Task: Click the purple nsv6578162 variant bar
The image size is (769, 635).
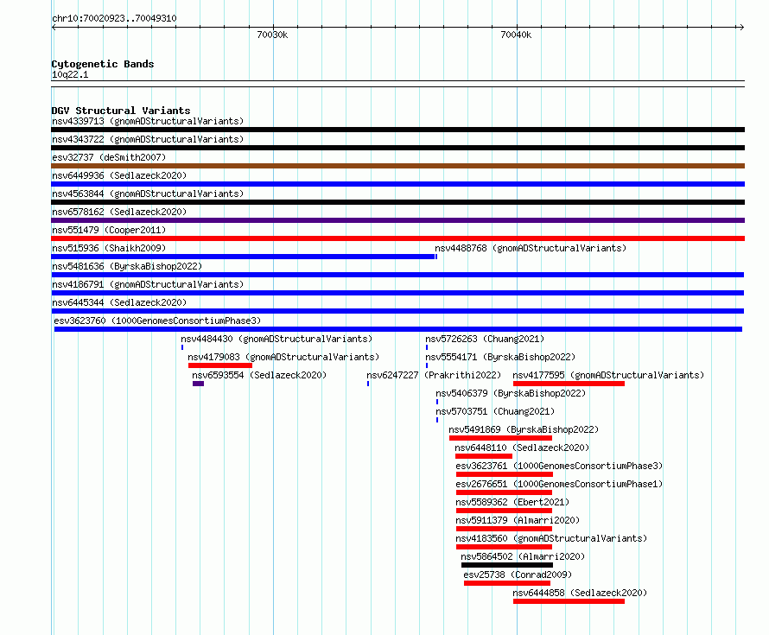Action: pos(397,220)
